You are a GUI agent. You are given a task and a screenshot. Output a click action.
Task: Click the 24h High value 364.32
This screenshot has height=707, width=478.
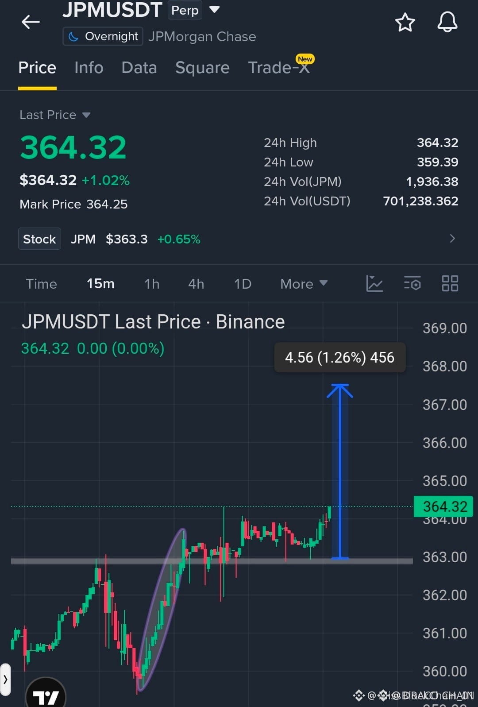[437, 143]
